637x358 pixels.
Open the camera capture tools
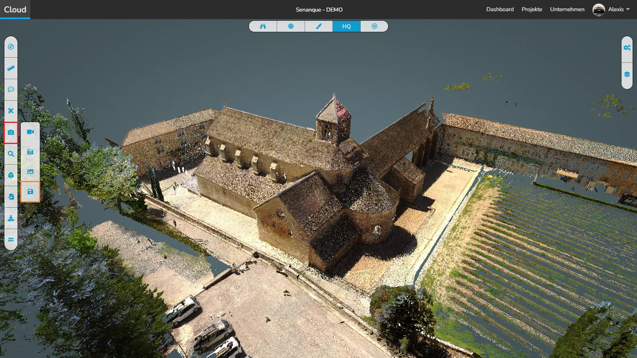pyautogui.click(x=11, y=132)
